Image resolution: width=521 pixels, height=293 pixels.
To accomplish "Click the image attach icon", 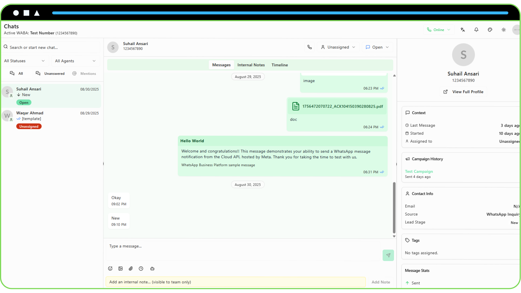I will click(120, 269).
